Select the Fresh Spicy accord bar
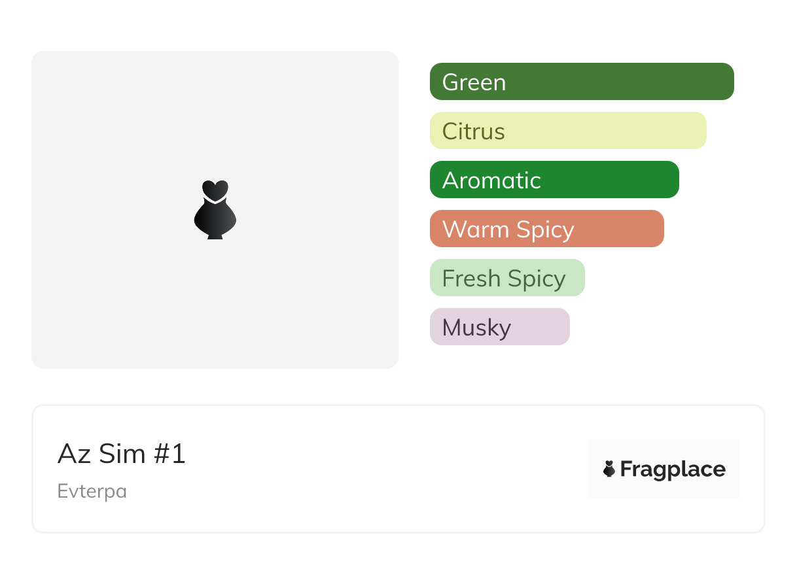 tap(507, 278)
